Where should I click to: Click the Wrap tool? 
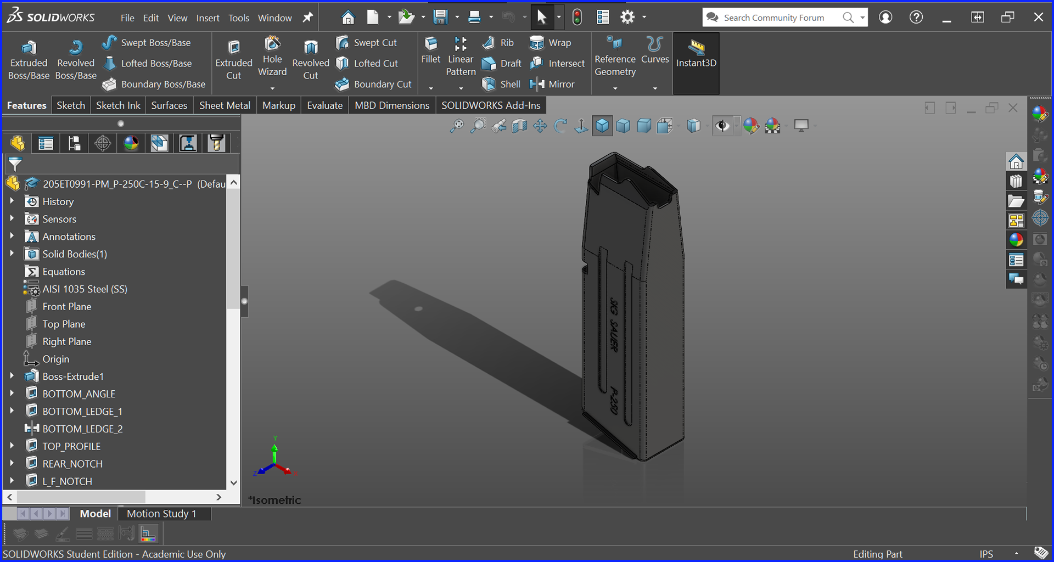point(550,42)
